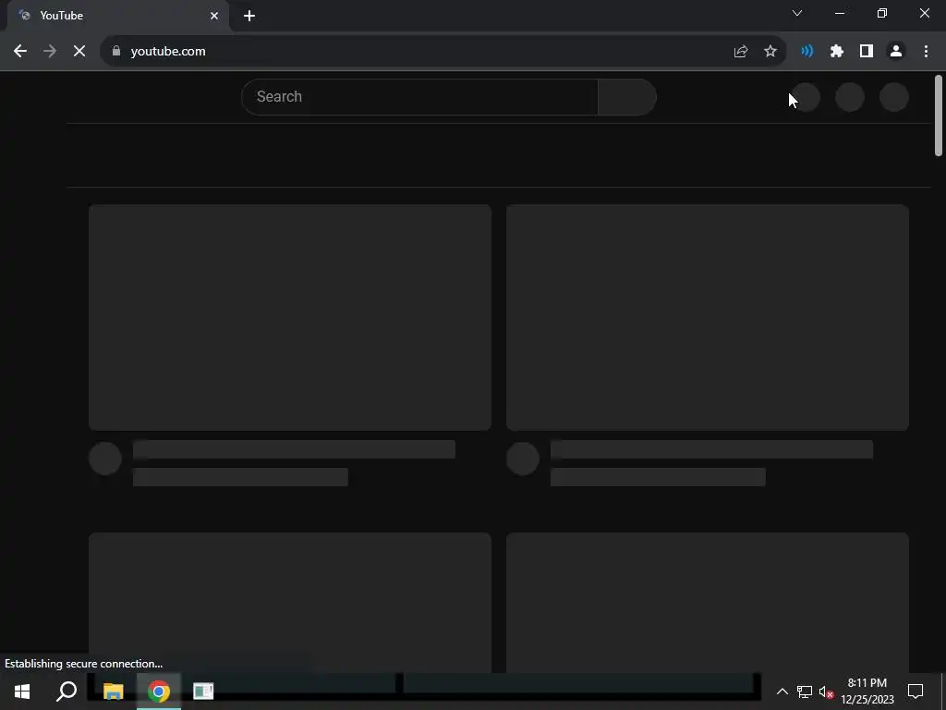The image size is (946, 710).
Task: Open the Windows Start menu
Action: tap(22, 692)
